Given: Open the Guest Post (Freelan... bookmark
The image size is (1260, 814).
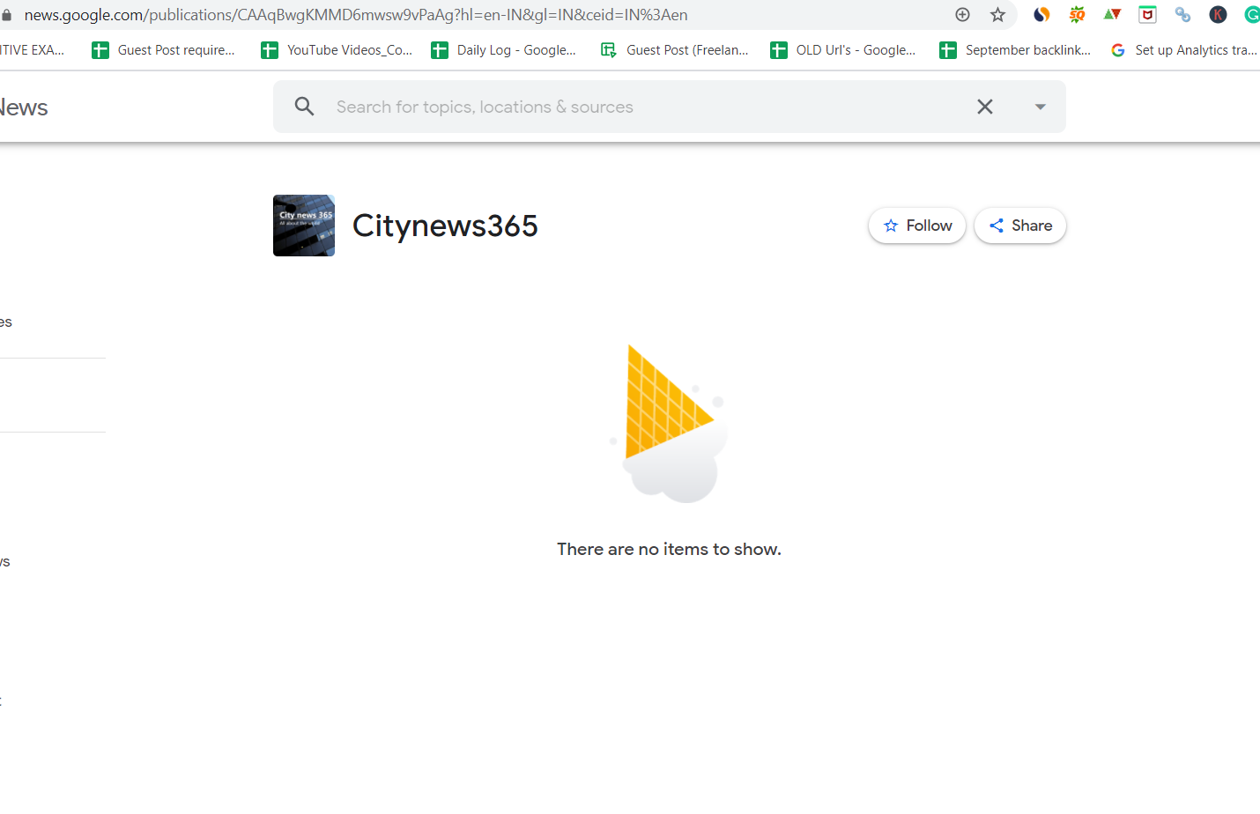Looking at the screenshot, I should point(675,50).
